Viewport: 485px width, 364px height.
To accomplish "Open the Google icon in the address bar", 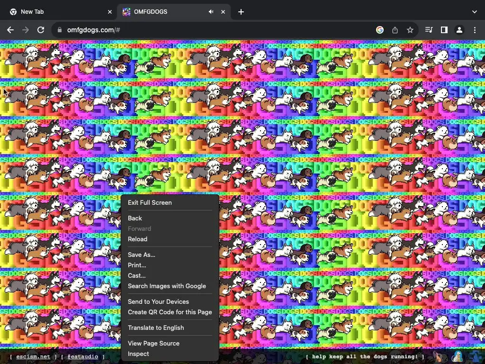I will tap(380, 30).
